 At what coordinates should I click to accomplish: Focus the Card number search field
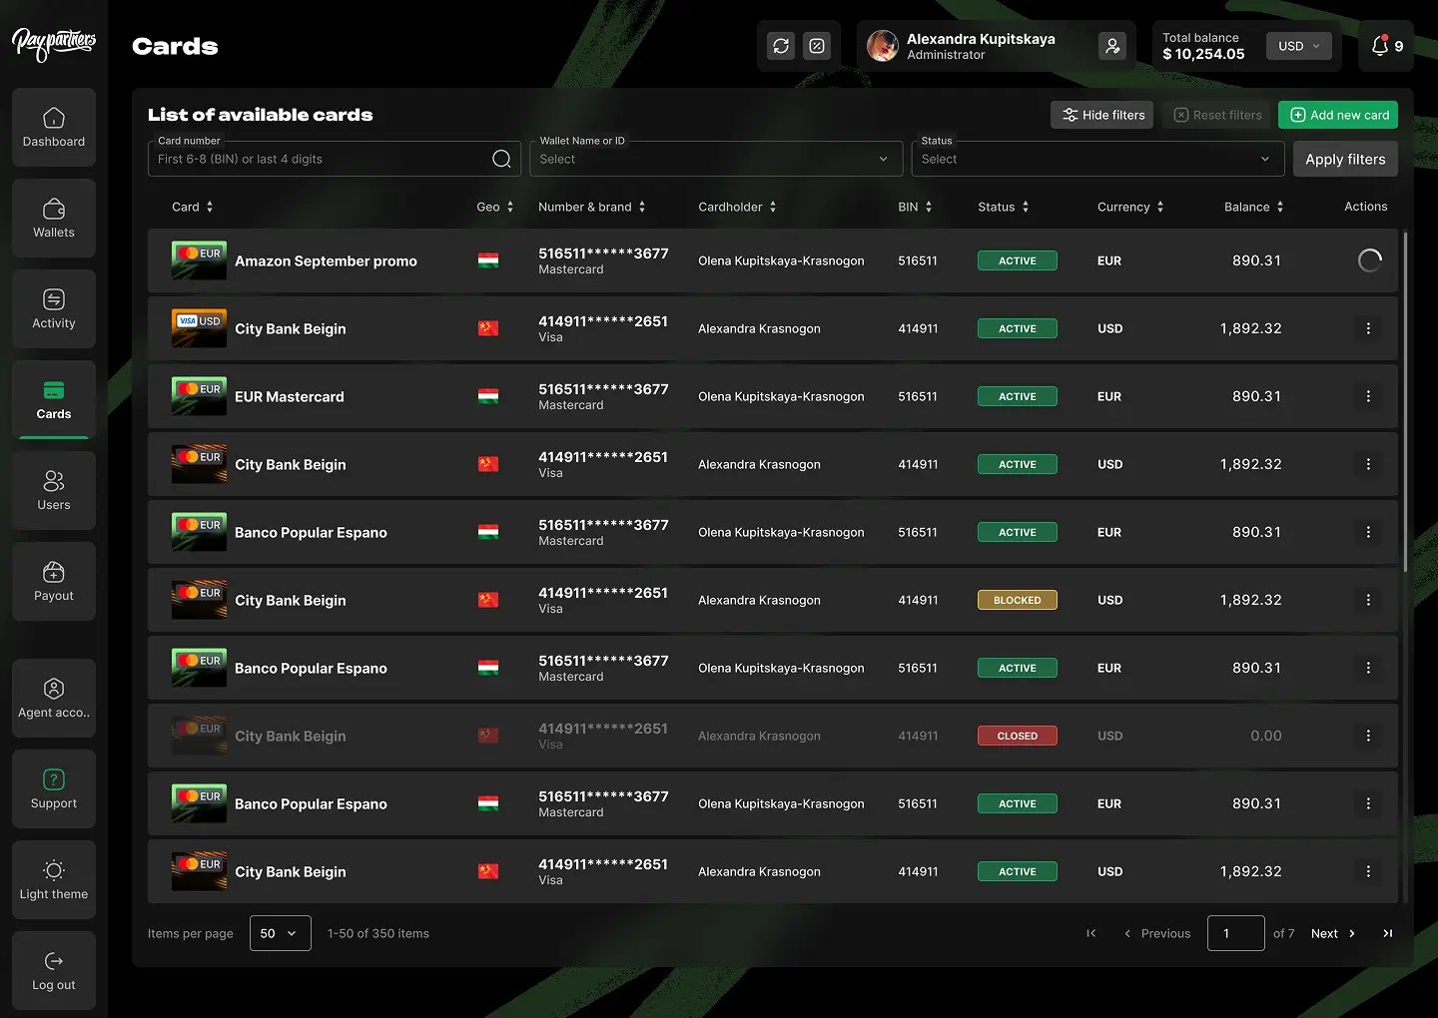point(335,159)
